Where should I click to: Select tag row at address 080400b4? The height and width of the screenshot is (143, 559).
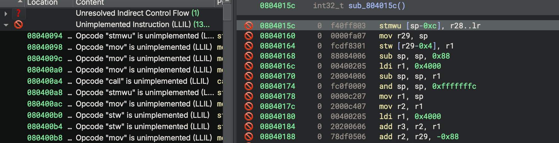coord(111,127)
